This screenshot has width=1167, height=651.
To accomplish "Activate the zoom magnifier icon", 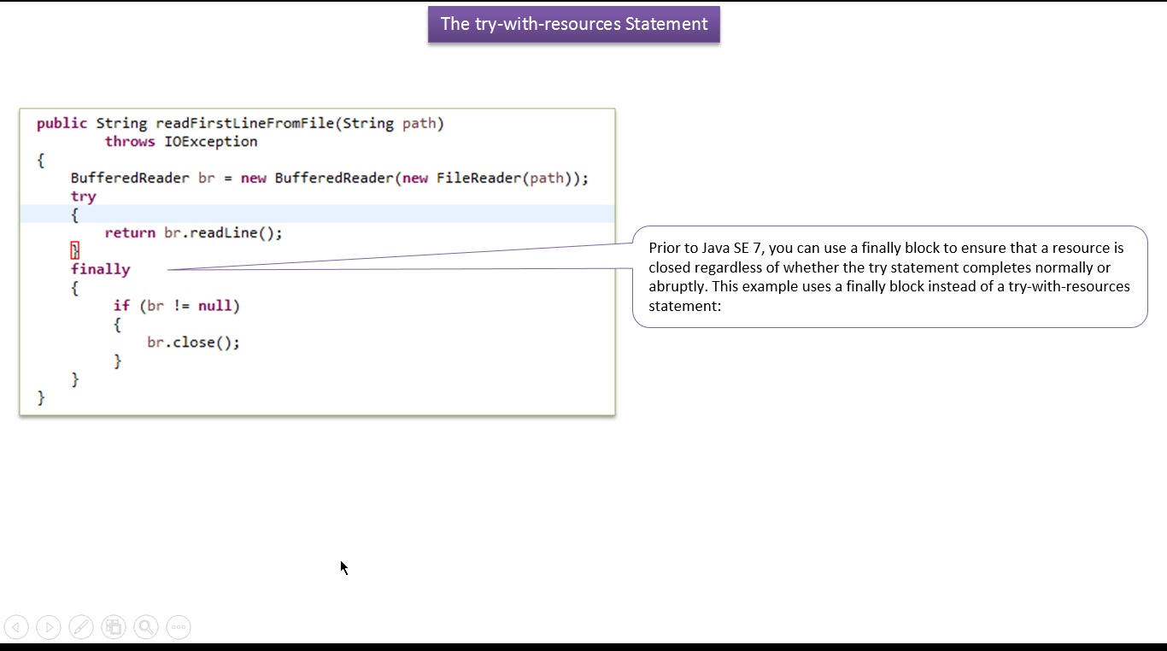I will coord(146,627).
